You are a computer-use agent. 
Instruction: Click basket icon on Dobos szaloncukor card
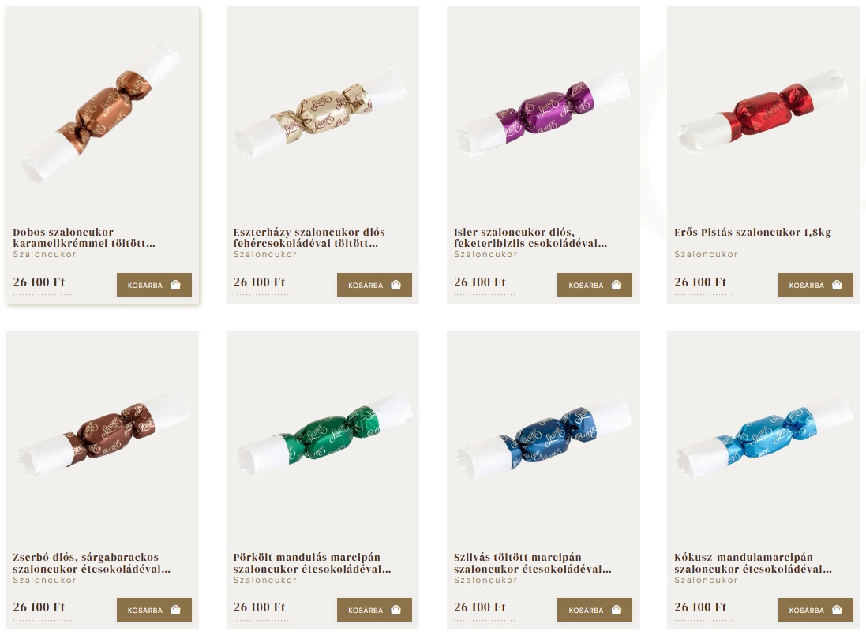[175, 285]
